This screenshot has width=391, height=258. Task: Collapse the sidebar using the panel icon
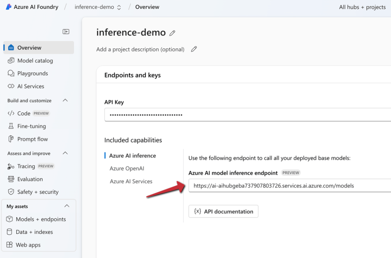coord(66,32)
